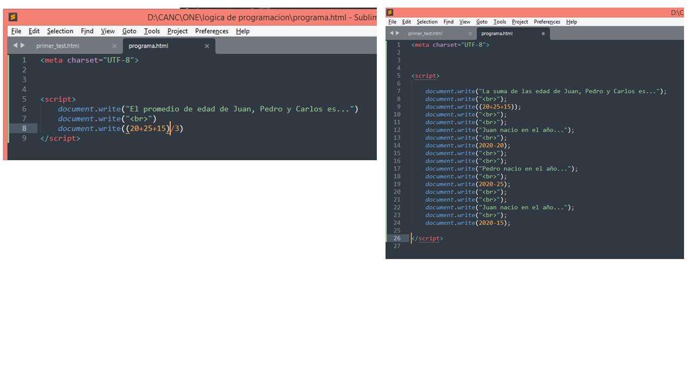Screen dimensions: 696x391
Task: Click meta charset line in left editor
Action: coord(89,60)
